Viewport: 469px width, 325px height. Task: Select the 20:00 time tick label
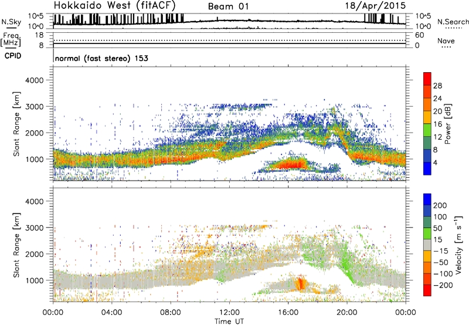tap(346, 313)
